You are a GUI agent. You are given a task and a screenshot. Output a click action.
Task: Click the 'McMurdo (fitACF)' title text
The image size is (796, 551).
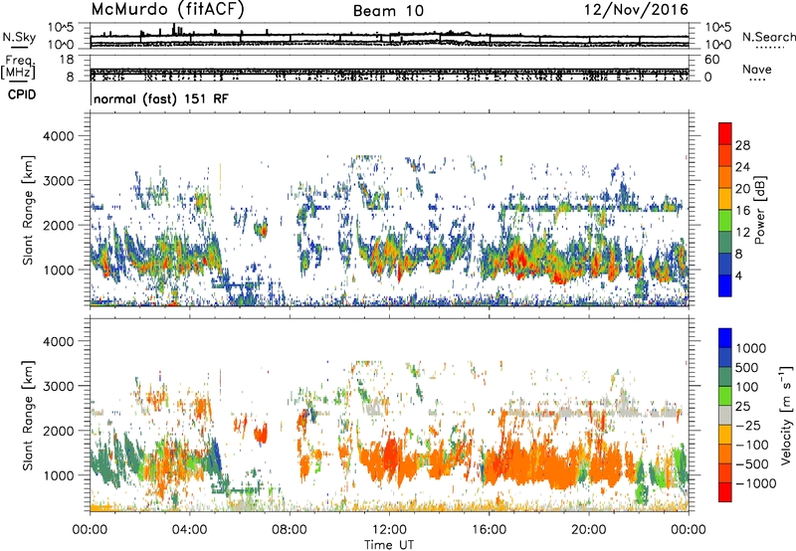click(167, 10)
